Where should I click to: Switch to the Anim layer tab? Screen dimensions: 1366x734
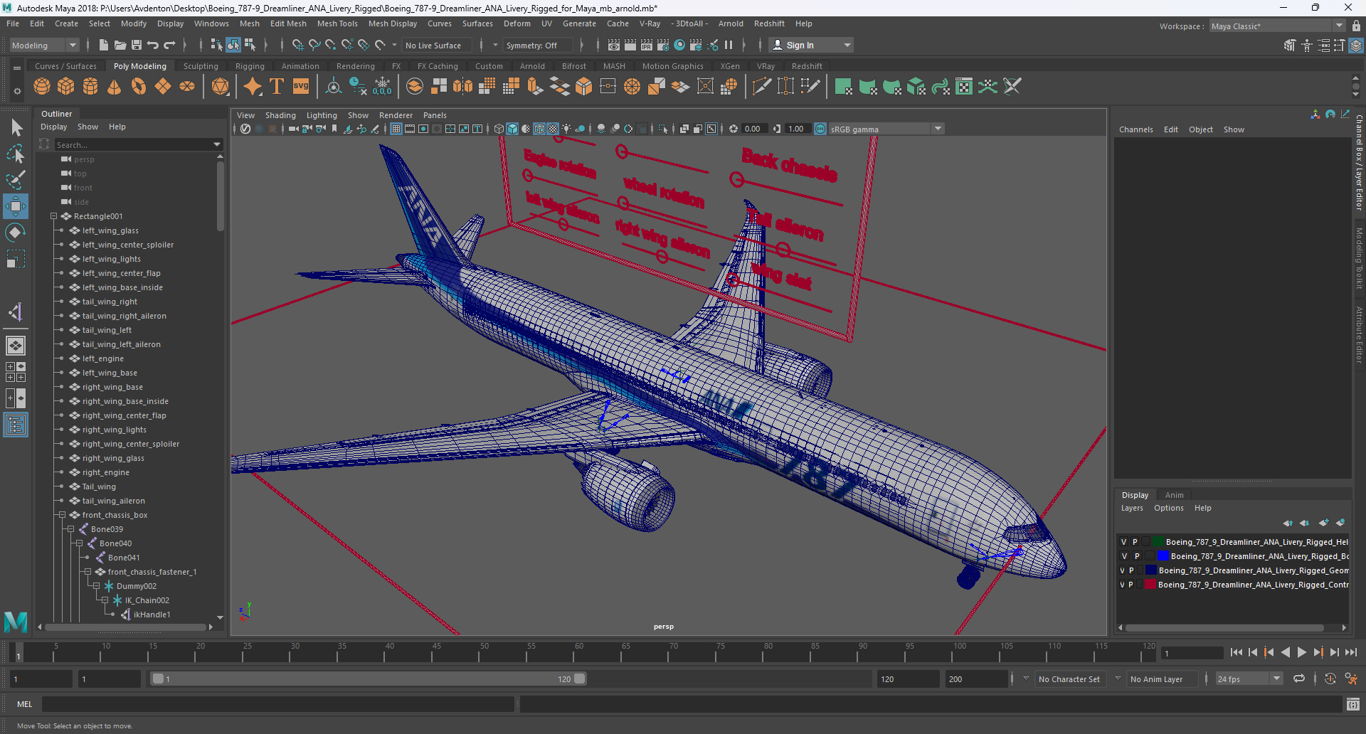tap(1175, 495)
